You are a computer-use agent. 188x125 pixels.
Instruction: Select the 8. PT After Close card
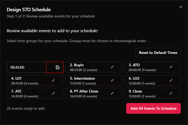click(x=94, y=93)
